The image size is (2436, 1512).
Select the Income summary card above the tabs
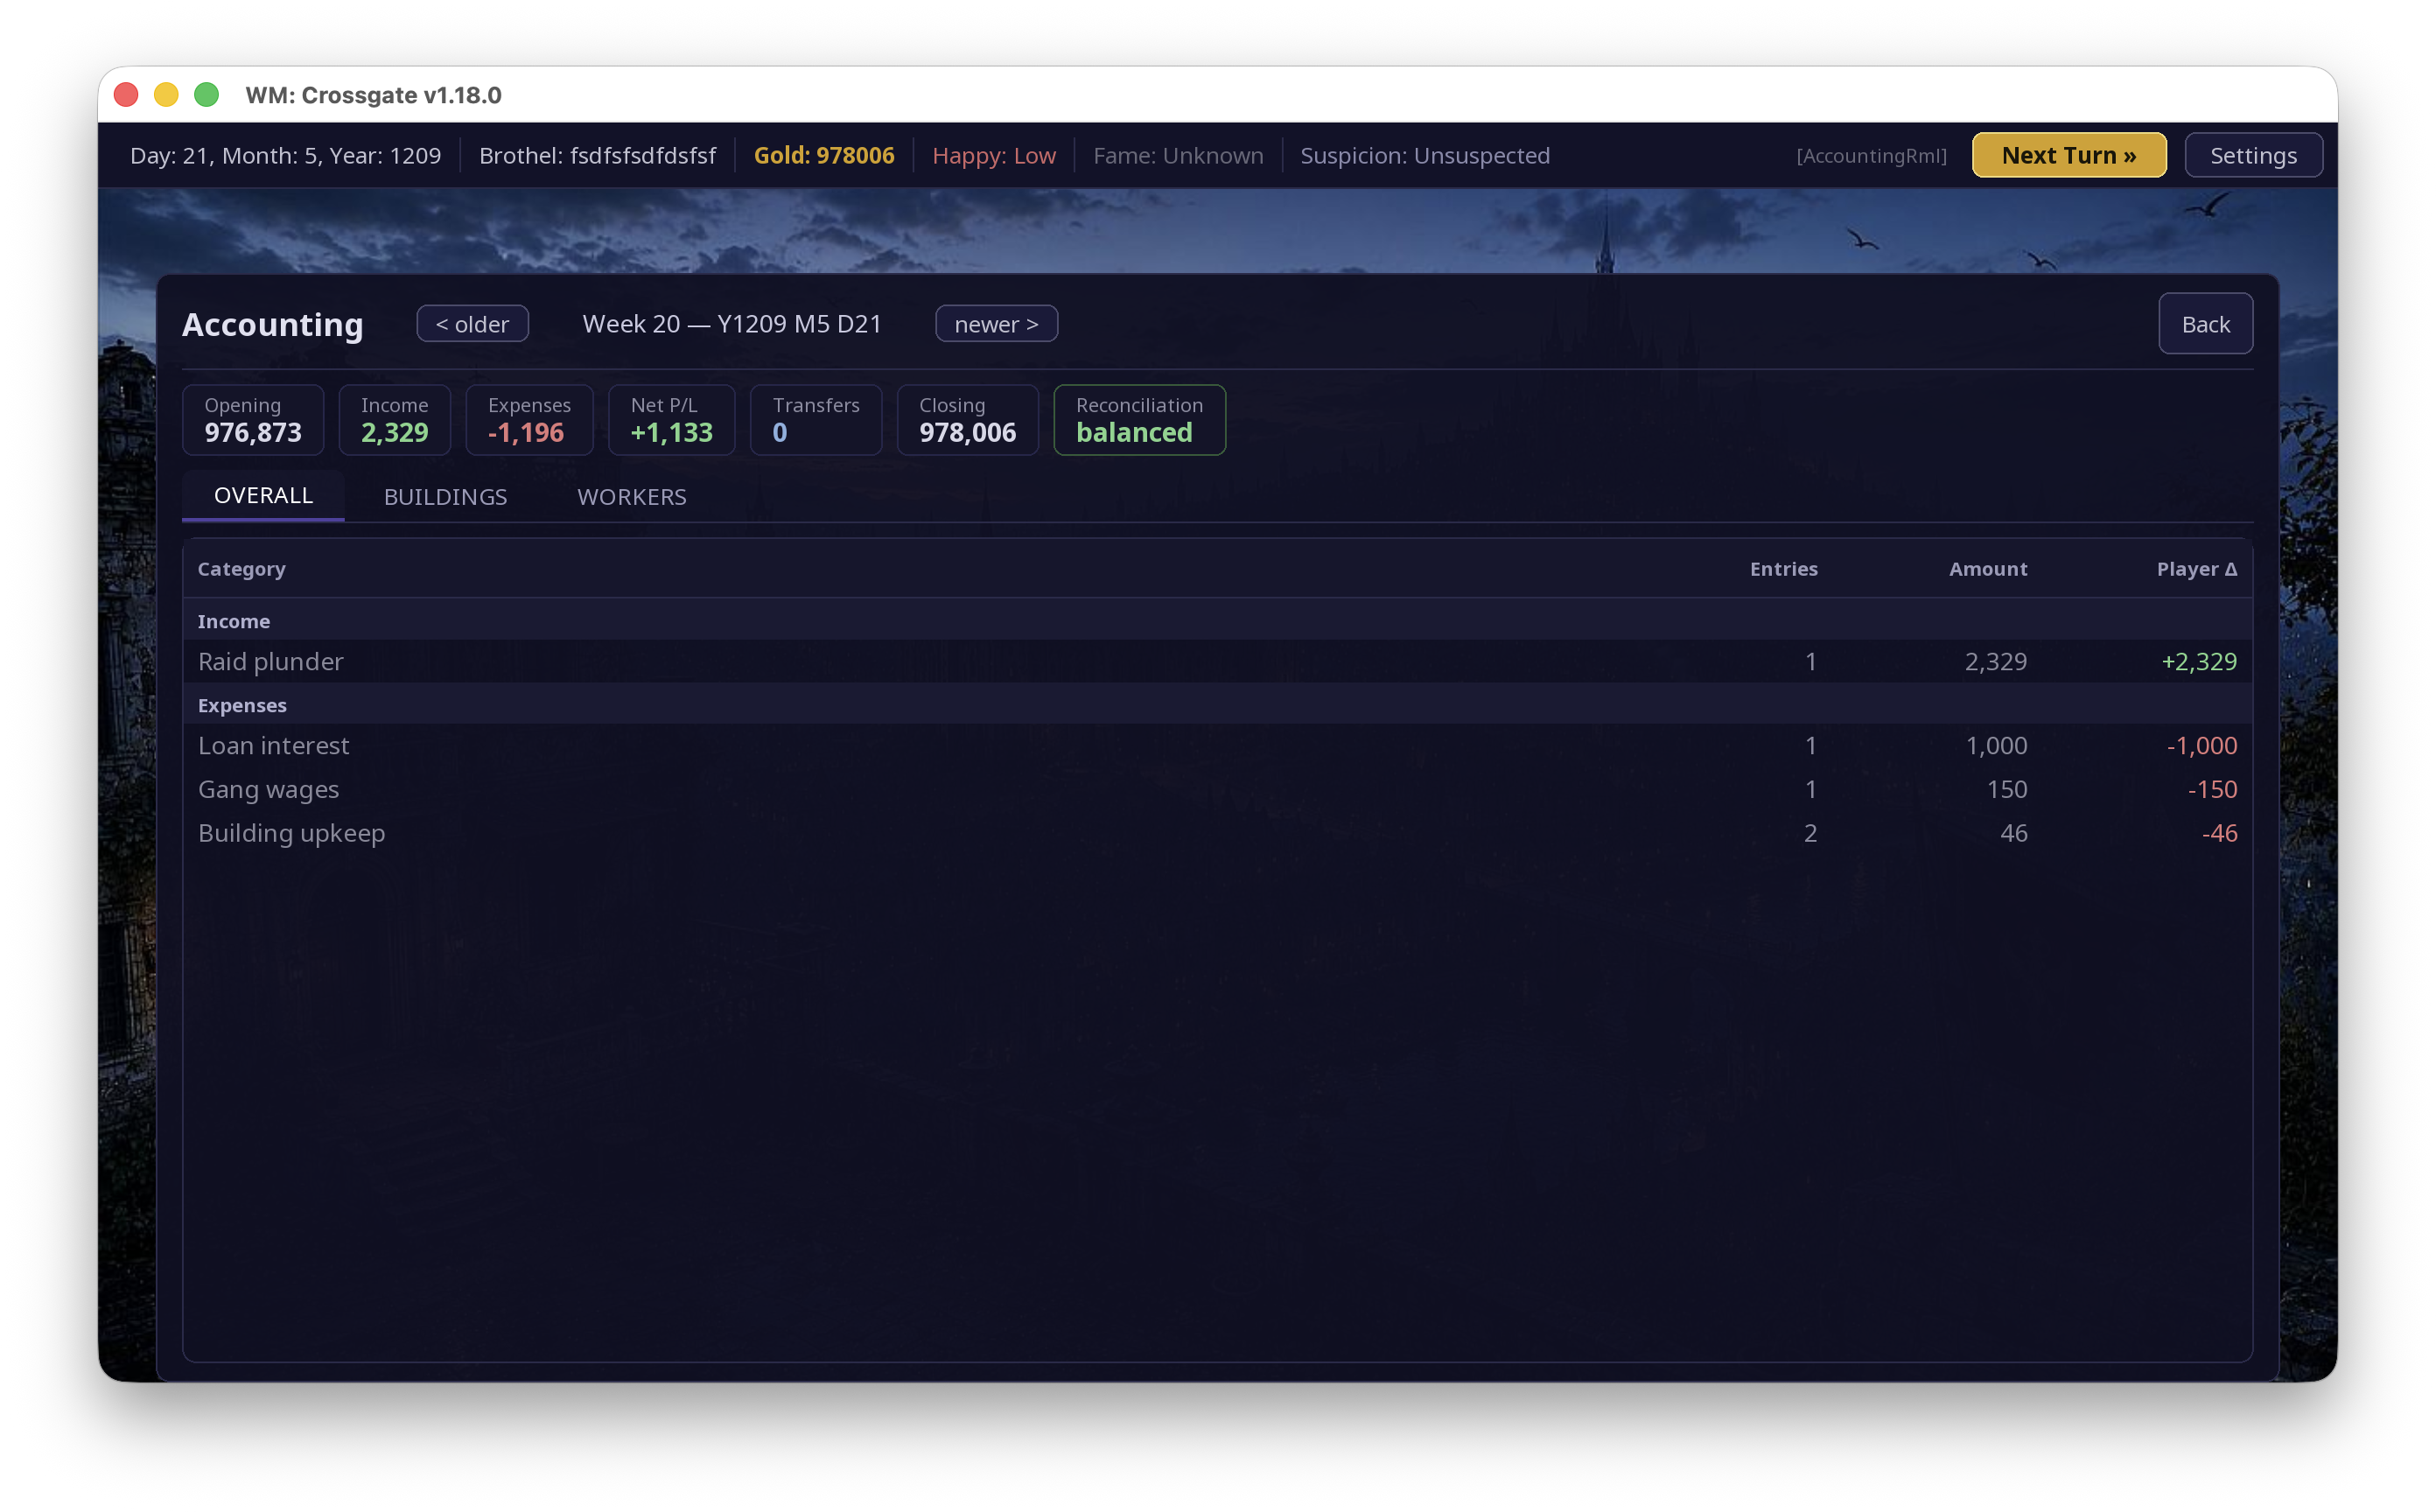[395, 420]
